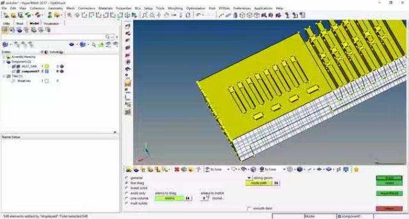Click the yellow star favorites icon
Image resolution: width=409 pixels, height=219 pixels.
tap(356, 170)
